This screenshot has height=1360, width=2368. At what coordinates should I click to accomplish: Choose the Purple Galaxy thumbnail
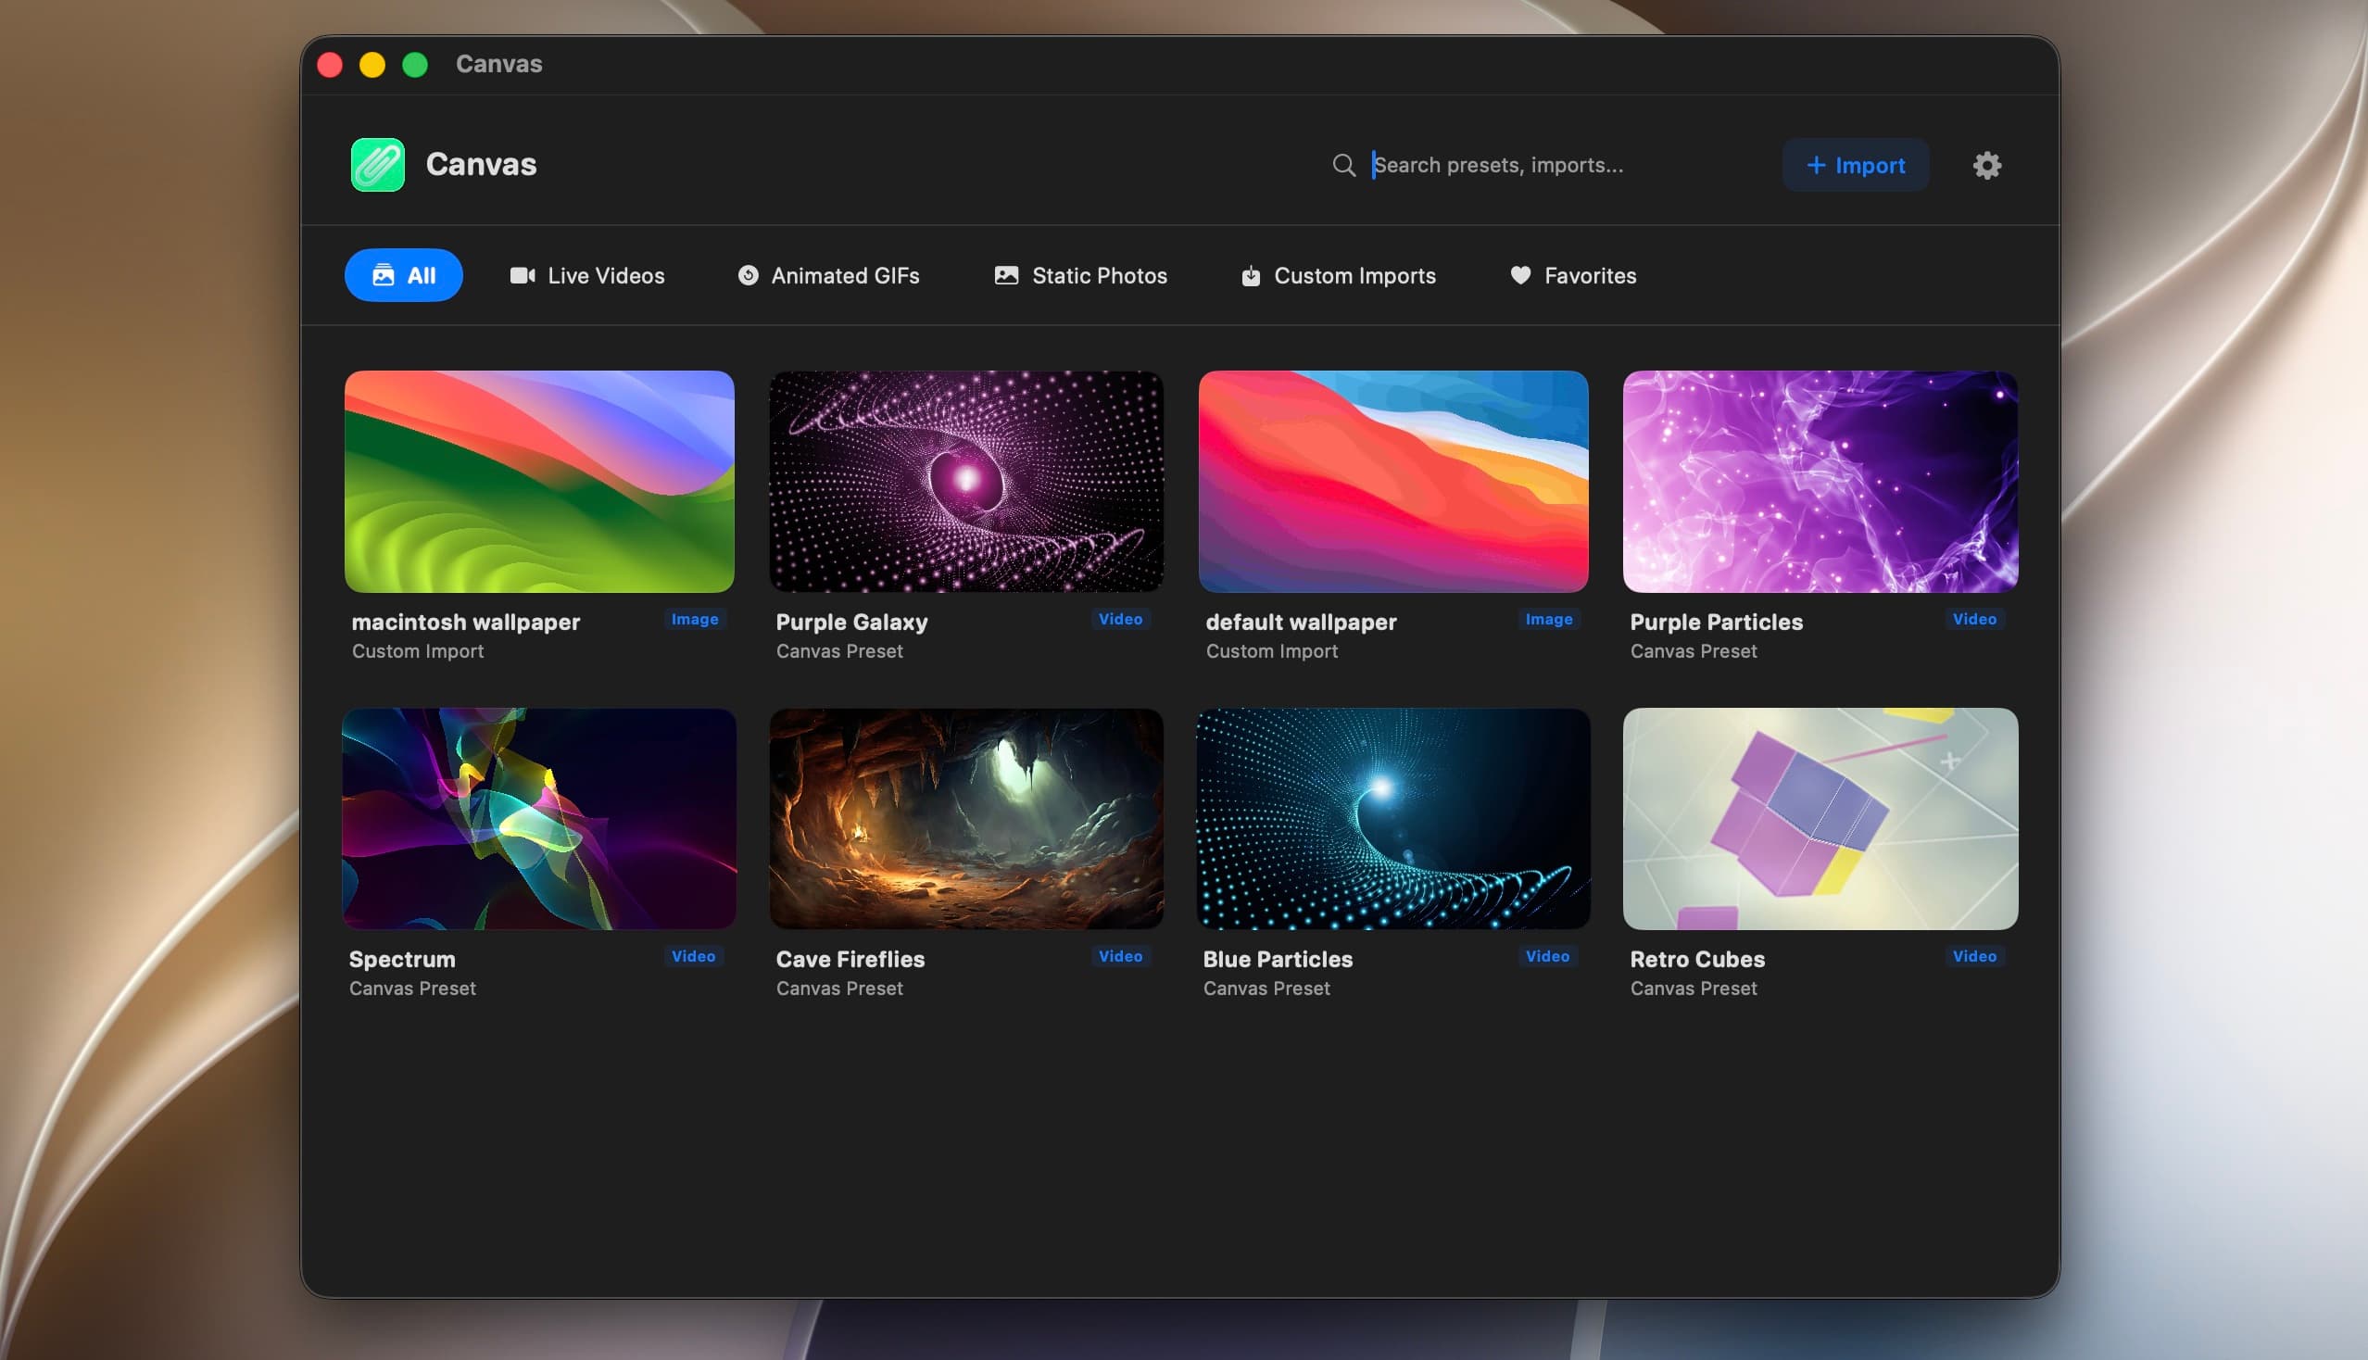tap(966, 482)
